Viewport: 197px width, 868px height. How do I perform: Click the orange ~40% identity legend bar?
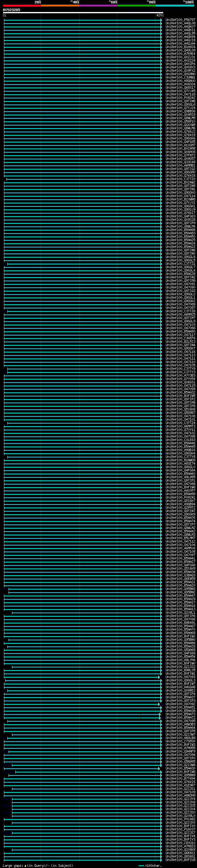click(x=60, y=6)
